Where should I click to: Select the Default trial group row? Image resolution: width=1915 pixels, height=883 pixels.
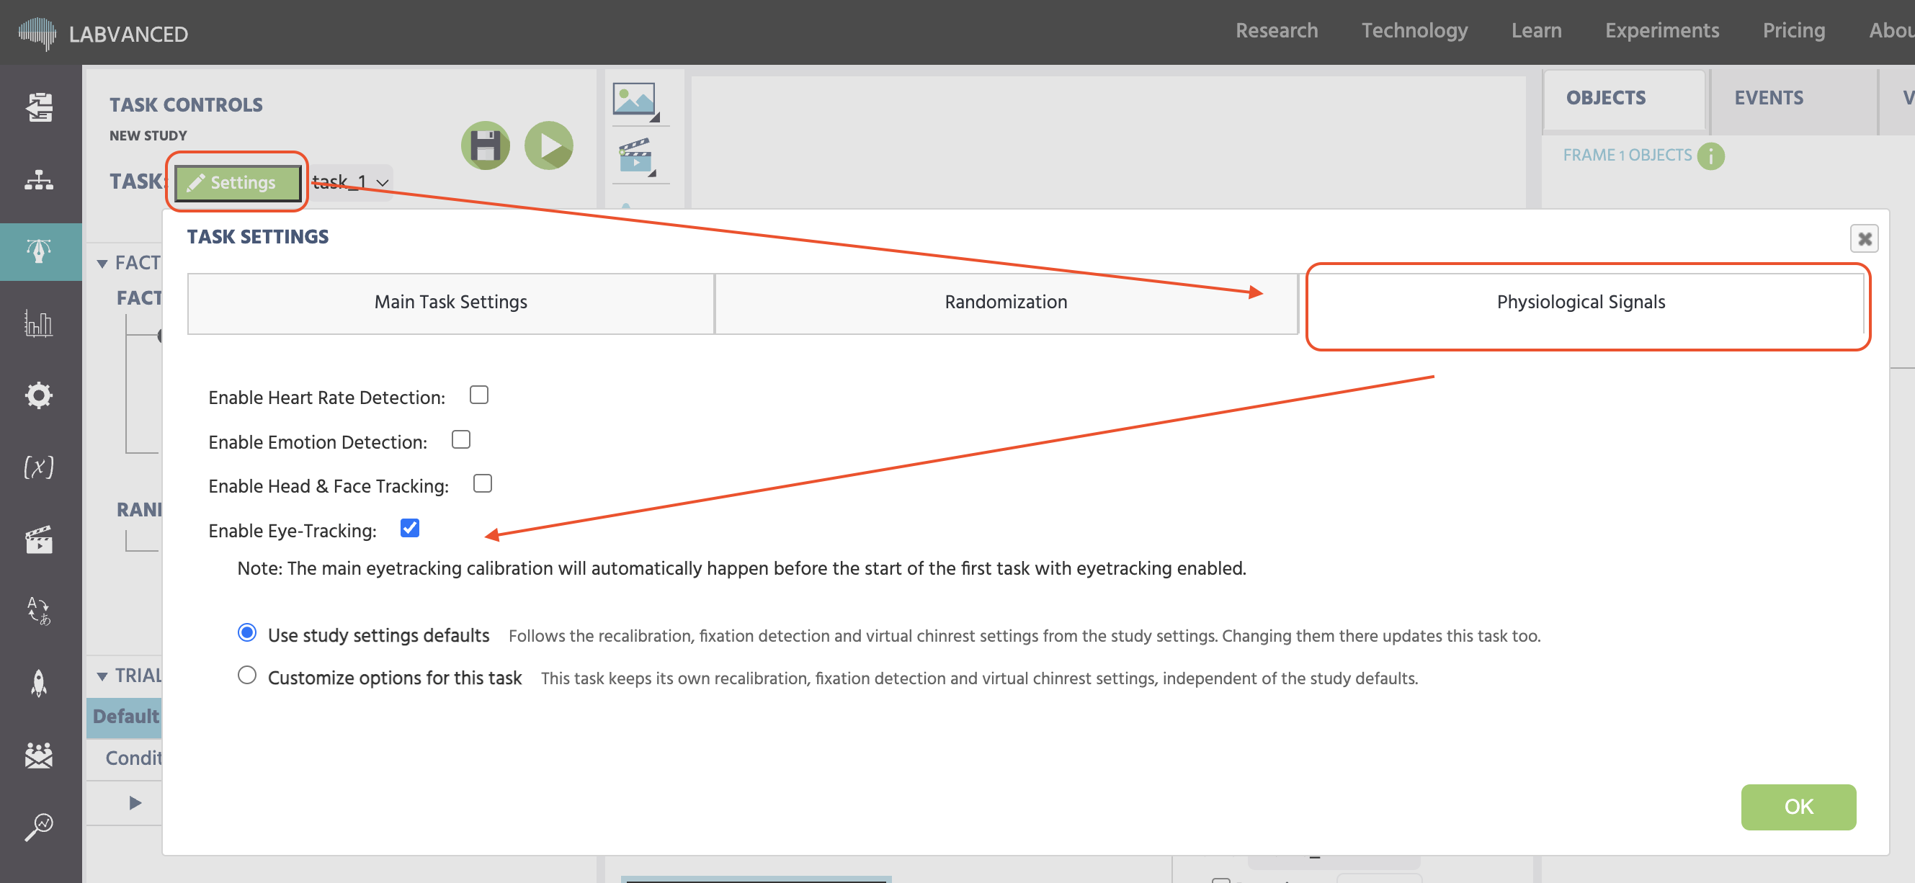tap(124, 717)
